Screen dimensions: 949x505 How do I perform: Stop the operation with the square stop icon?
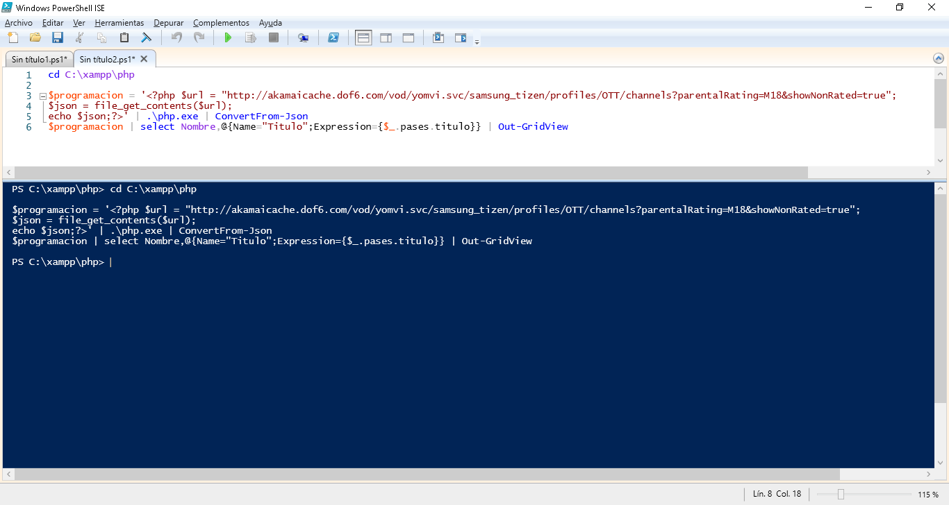pyautogui.click(x=274, y=37)
